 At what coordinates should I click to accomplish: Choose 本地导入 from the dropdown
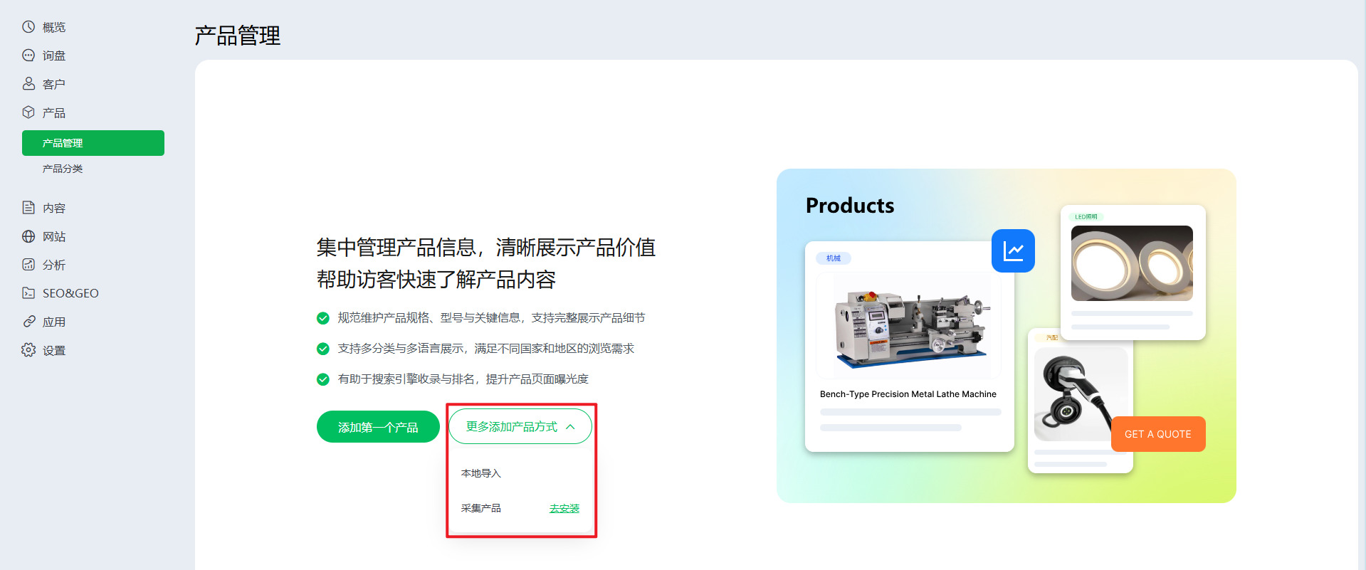coord(481,473)
